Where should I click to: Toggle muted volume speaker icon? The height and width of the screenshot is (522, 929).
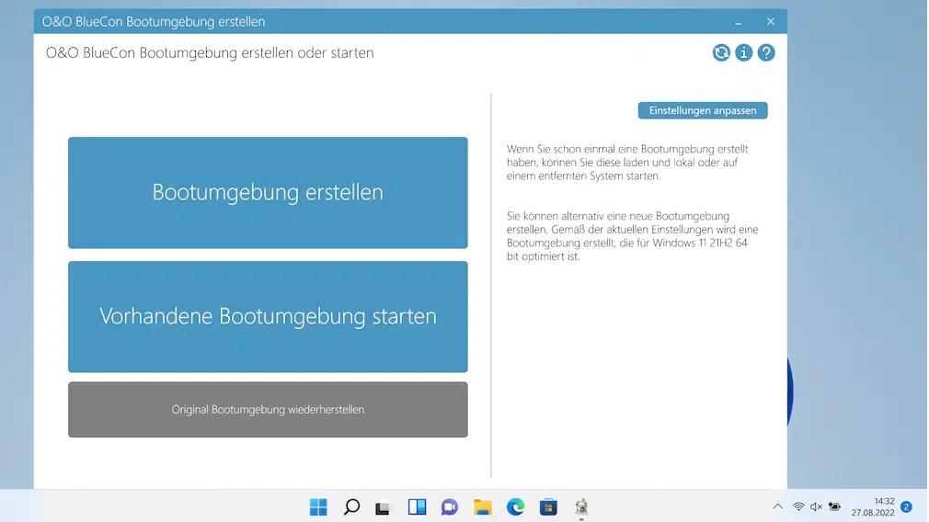(x=817, y=506)
